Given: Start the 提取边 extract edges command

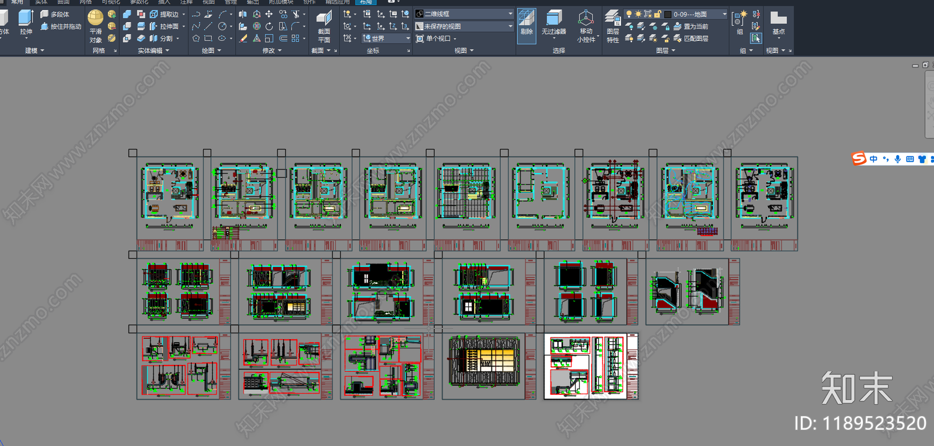Looking at the screenshot, I should pyautogui.click(x=164, y=14).
